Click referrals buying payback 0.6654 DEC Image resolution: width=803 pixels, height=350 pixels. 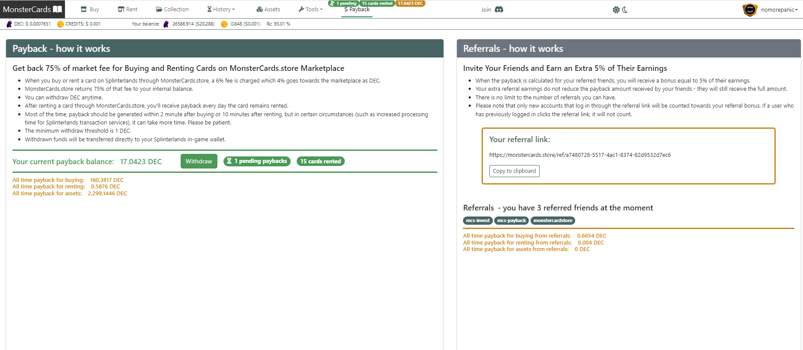[x=592, y=236]
